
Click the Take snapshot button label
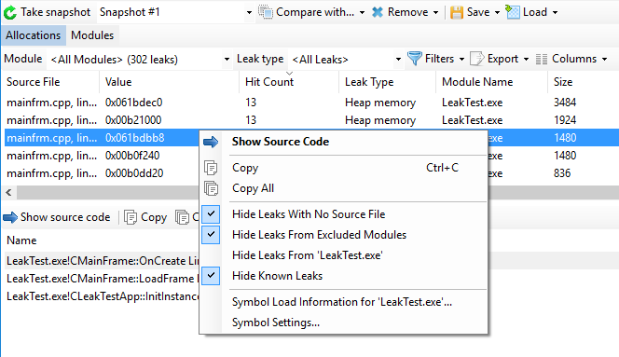[56, 12]
